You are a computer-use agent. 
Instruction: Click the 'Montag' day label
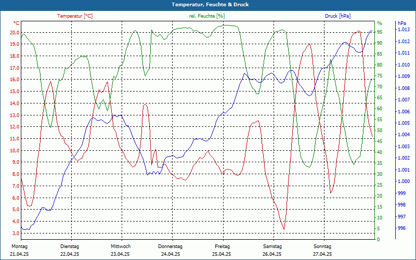20,246
